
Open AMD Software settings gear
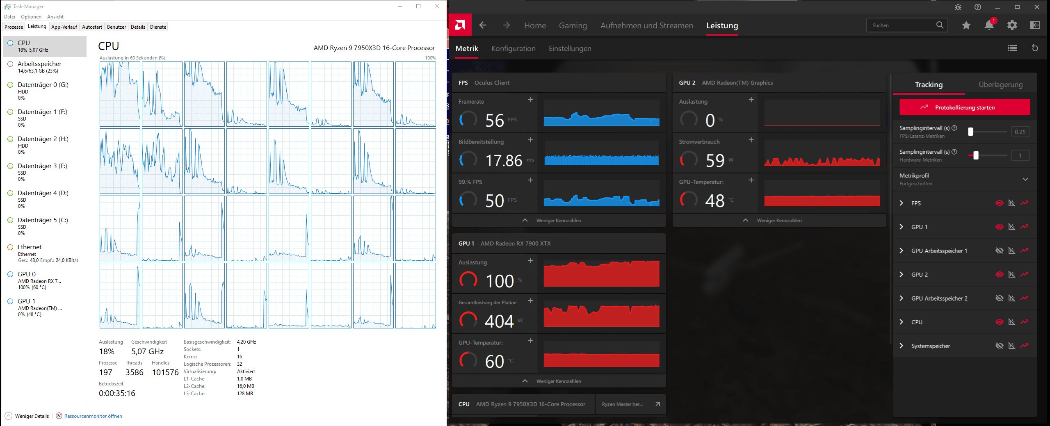[x=1012, y=25]
